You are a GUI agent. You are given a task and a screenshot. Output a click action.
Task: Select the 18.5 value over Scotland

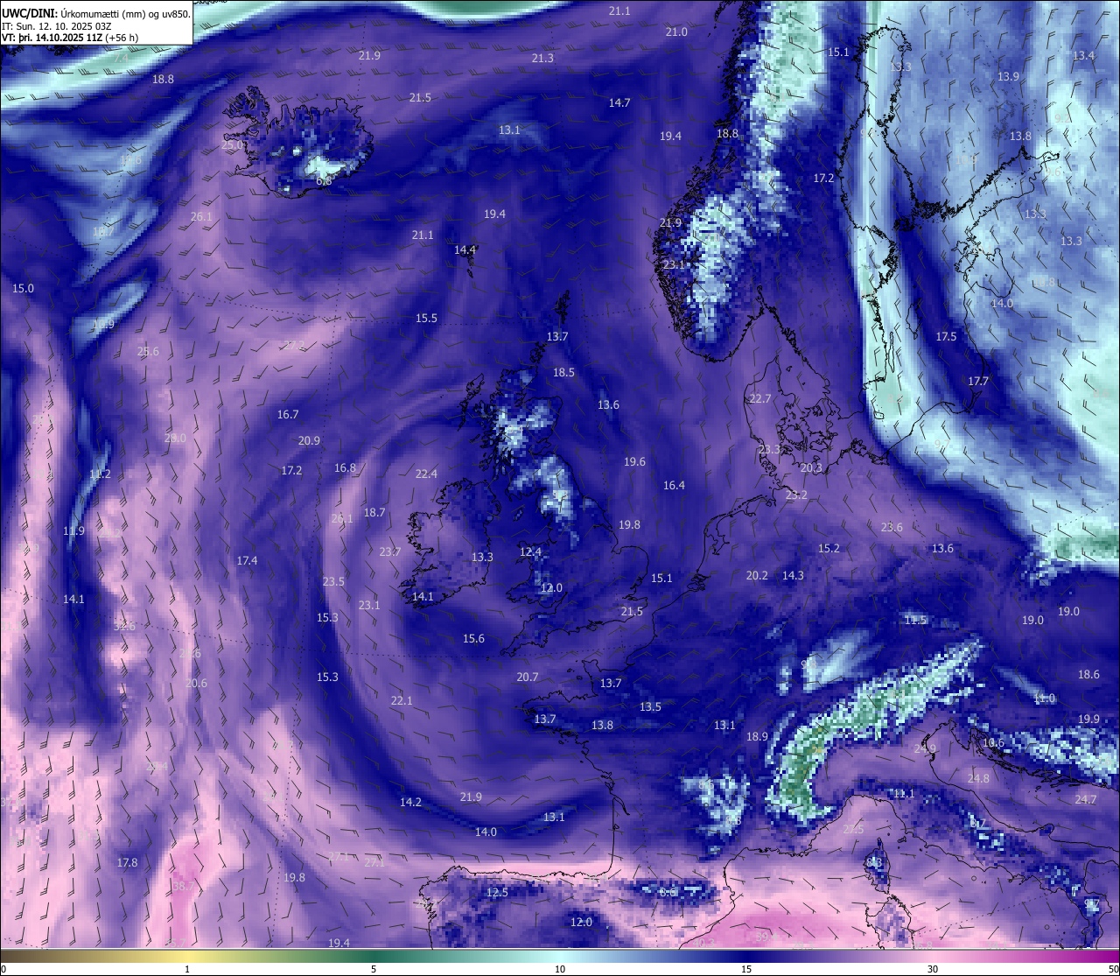click(x=563, y=372)
